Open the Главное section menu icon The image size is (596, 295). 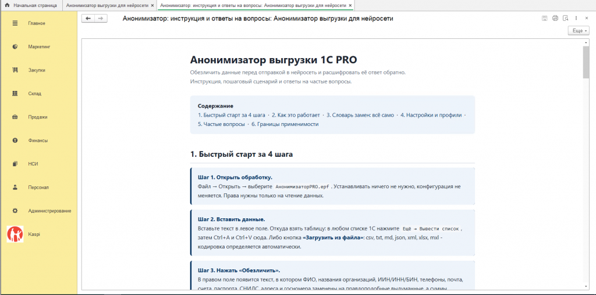click(x=15, y=23)
